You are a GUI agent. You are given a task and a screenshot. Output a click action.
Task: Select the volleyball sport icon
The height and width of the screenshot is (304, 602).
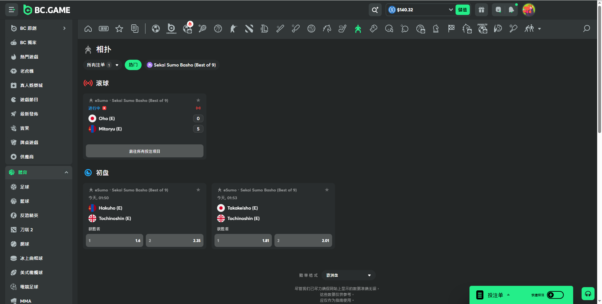click(311, 29)
